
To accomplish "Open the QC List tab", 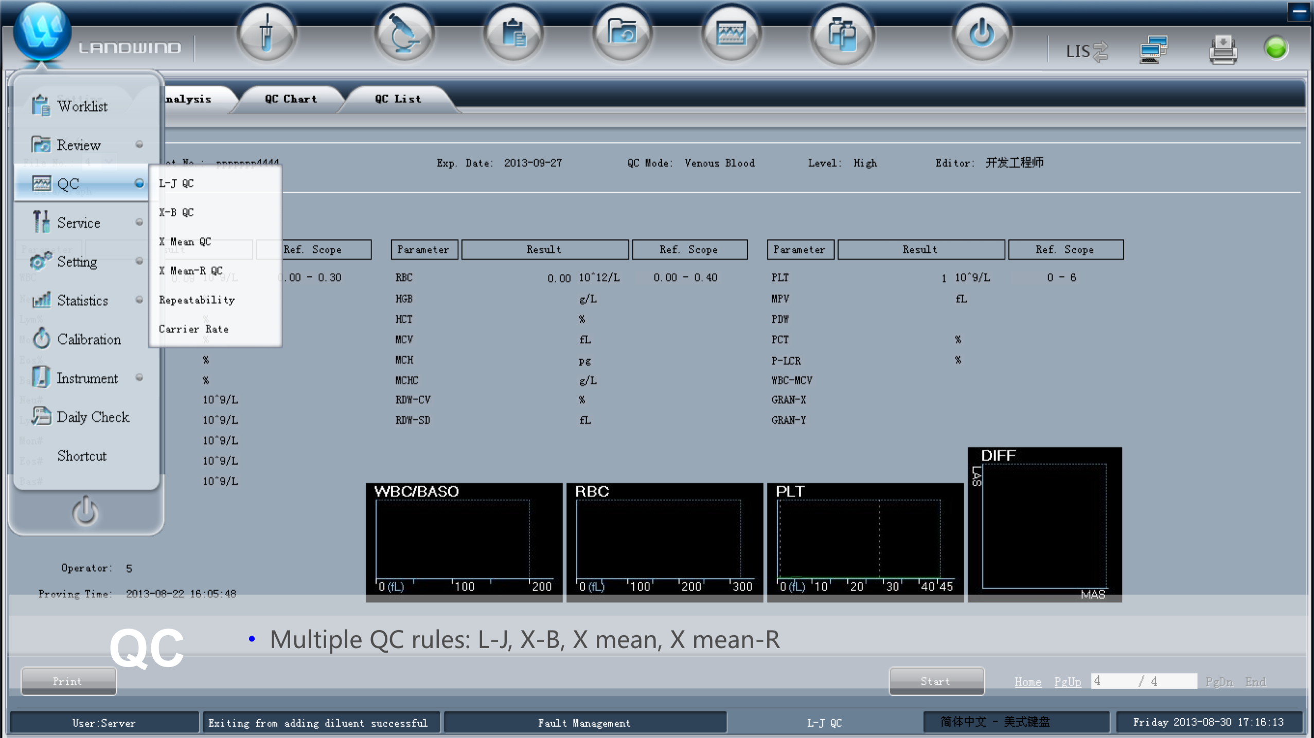I will (398, 99).
